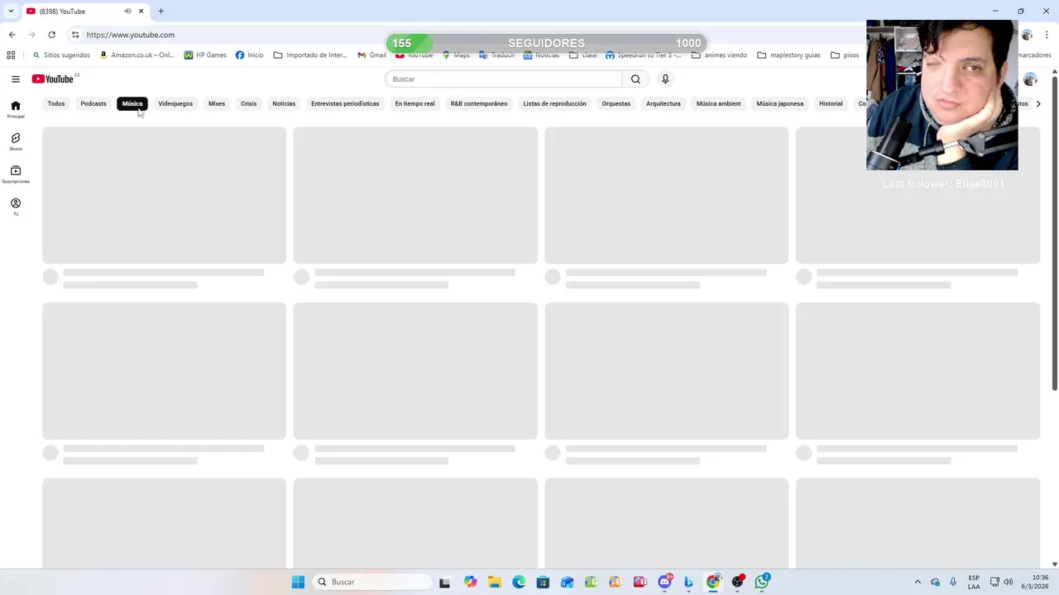Open maplestory guias bookmark folder
Screen dimensions: 1059x595
click(x=788, y=55)
